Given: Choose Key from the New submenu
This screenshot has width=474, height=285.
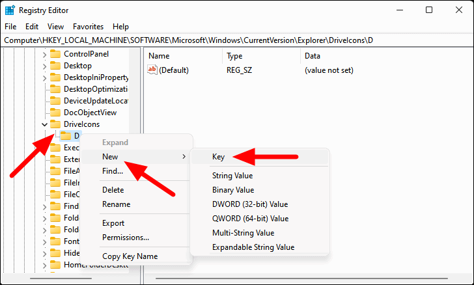Looking at the screenshot, I should (x=260, y=157).
